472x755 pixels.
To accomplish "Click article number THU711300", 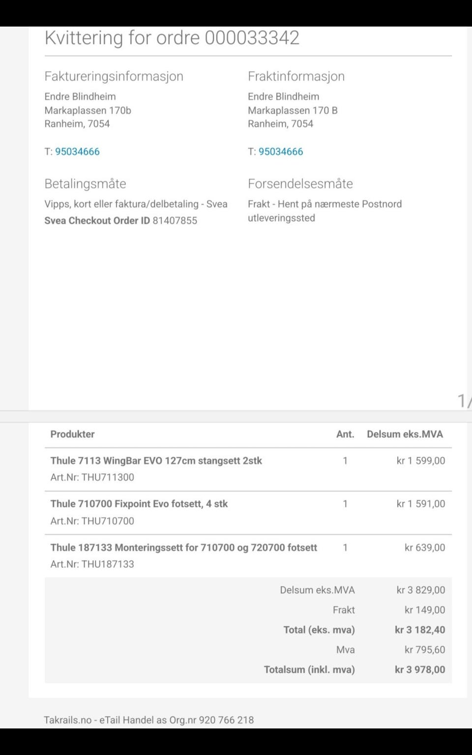I will click(x=92, y=477).
